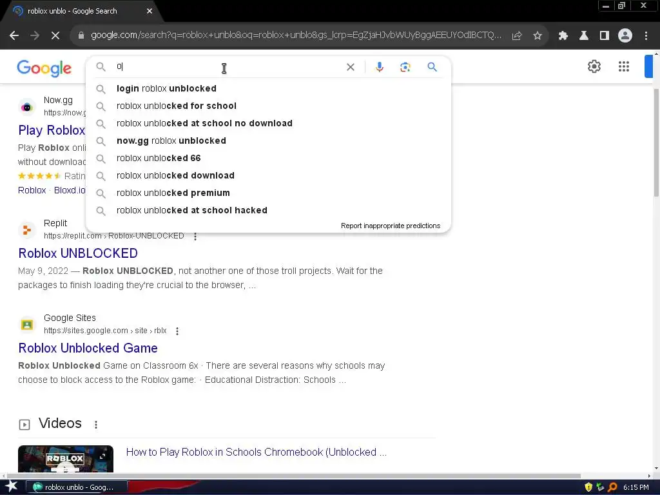Click the shield tray icon
This screenshot has height=495, width=660.
[588, 487]
